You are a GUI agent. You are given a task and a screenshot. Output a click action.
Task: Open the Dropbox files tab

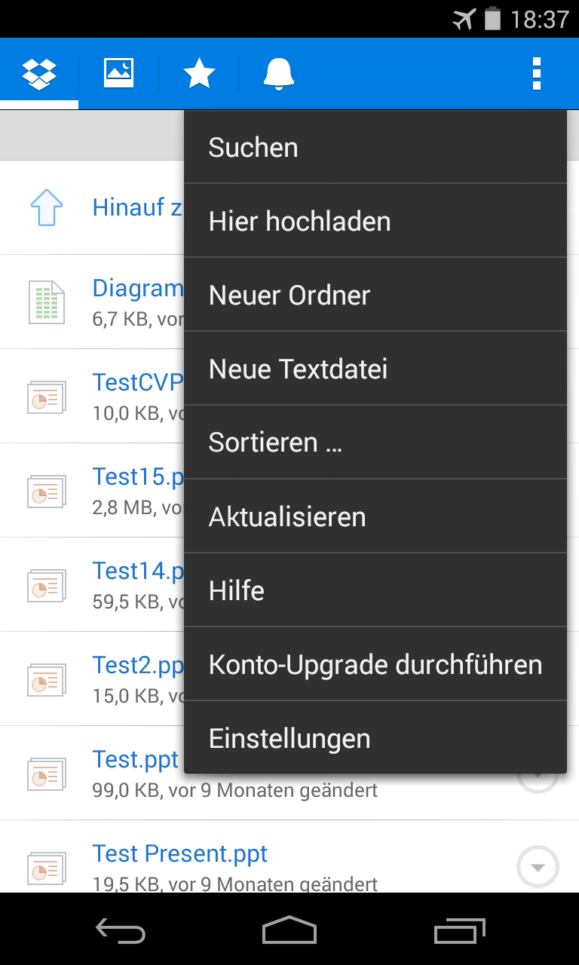[x=39, y=74]
